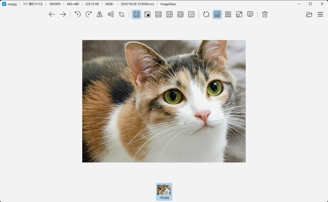
Task: Toggle the Auto Zoom mode
Action: (136, 14)
